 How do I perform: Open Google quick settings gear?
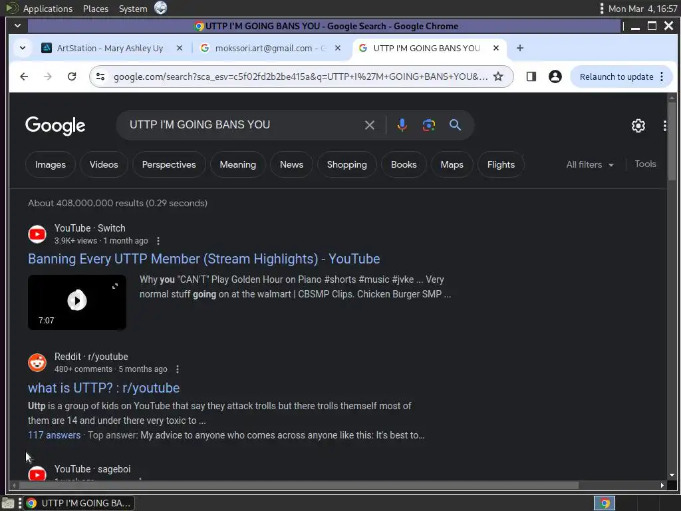638,126
